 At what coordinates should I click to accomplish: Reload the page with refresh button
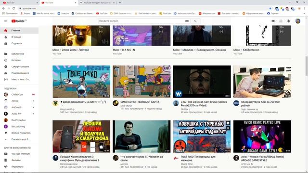click(14, 9)
